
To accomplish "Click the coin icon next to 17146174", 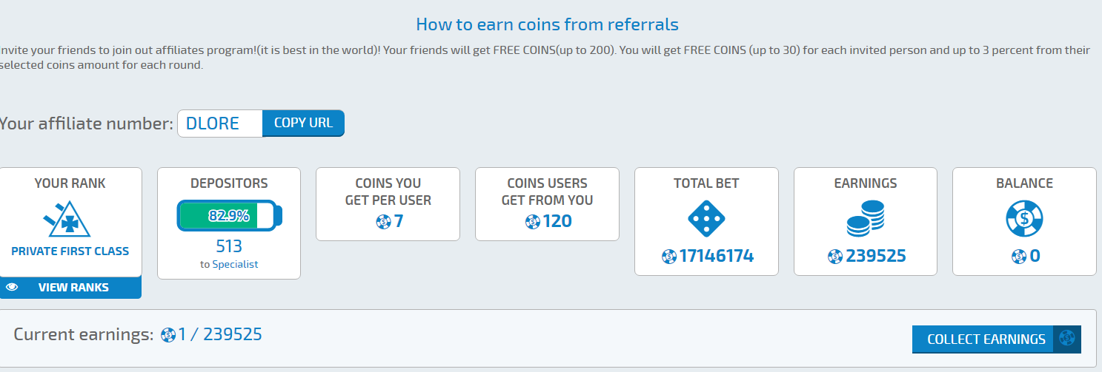I will [668, 257].
